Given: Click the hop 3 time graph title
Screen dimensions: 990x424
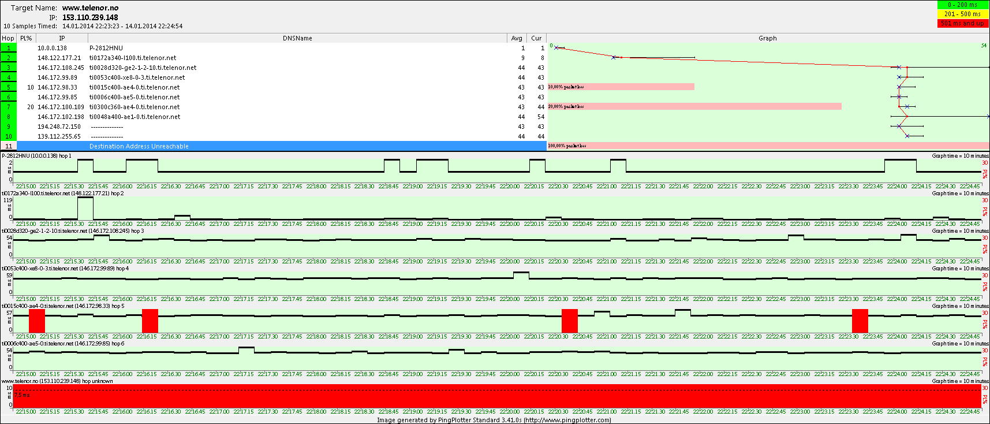Looking at the screenshot, I should [73, 231].
